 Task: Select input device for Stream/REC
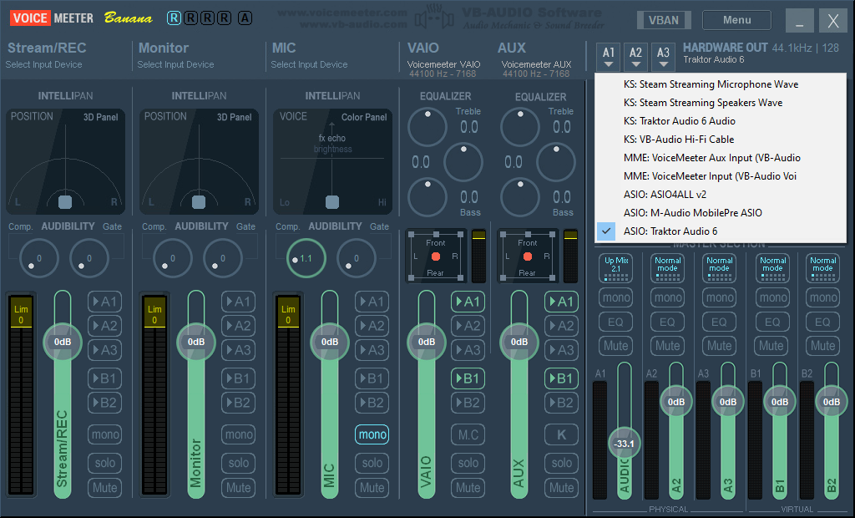43,64
